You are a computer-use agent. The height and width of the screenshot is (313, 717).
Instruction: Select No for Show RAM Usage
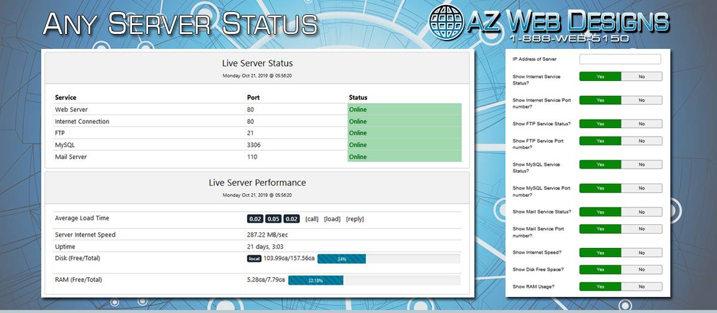point(641,287)
